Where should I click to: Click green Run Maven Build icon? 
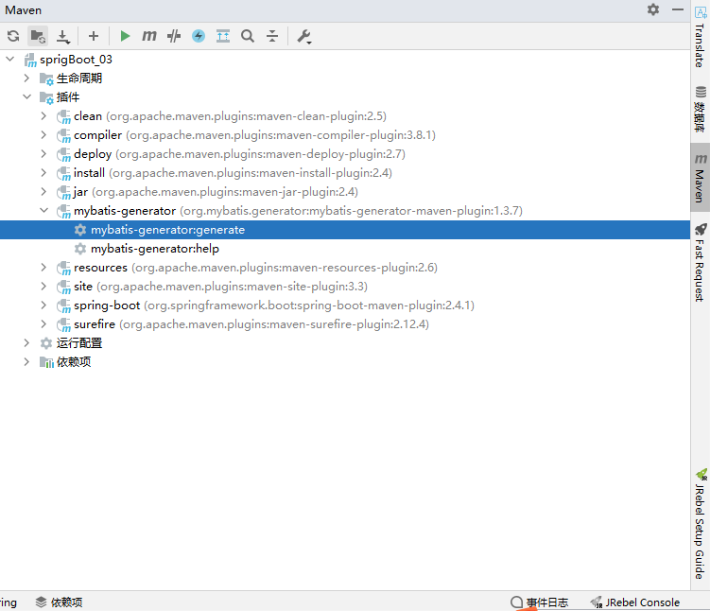(x=125, y=36)
